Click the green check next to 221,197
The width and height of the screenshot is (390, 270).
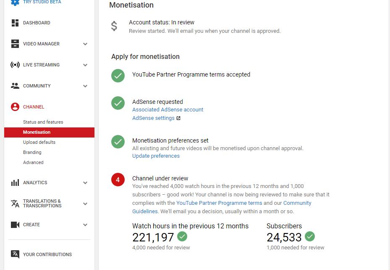click(182, 236)
